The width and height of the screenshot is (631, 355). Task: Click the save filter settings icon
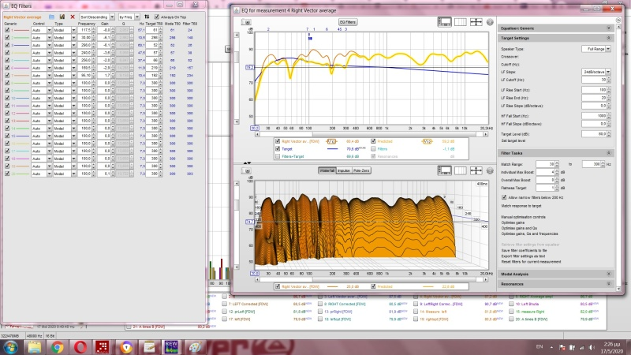(x=62, y=16)
